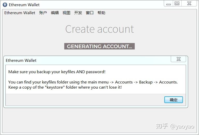
Task: Click the keystore folder reminder text
Action: coord(65,87)
